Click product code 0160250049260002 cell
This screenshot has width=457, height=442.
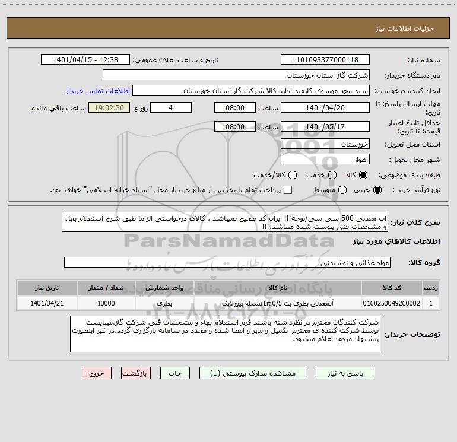(392, 303)
